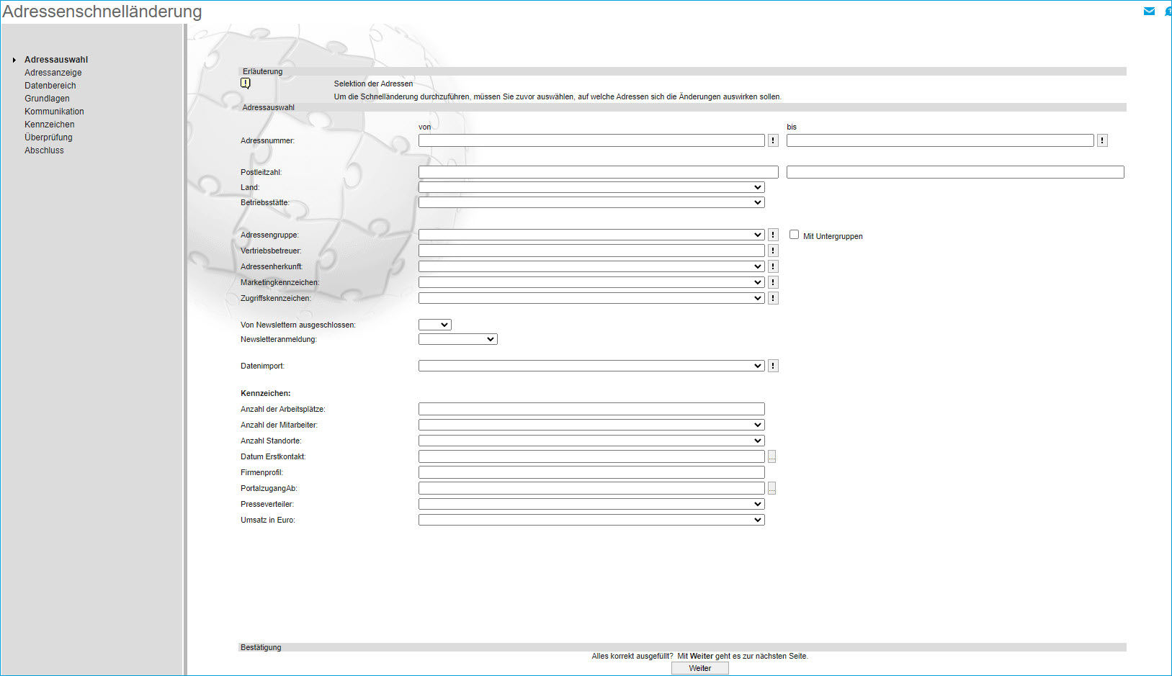This screenshot has width=1172, height=676.
Task: Click the Postleitzahl von input field
Action: click(x=598, y=172)
